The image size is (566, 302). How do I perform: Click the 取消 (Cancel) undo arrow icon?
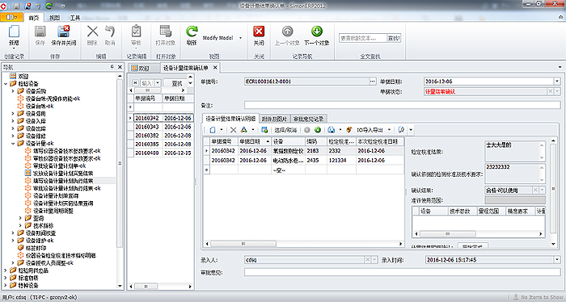[110, 31]
